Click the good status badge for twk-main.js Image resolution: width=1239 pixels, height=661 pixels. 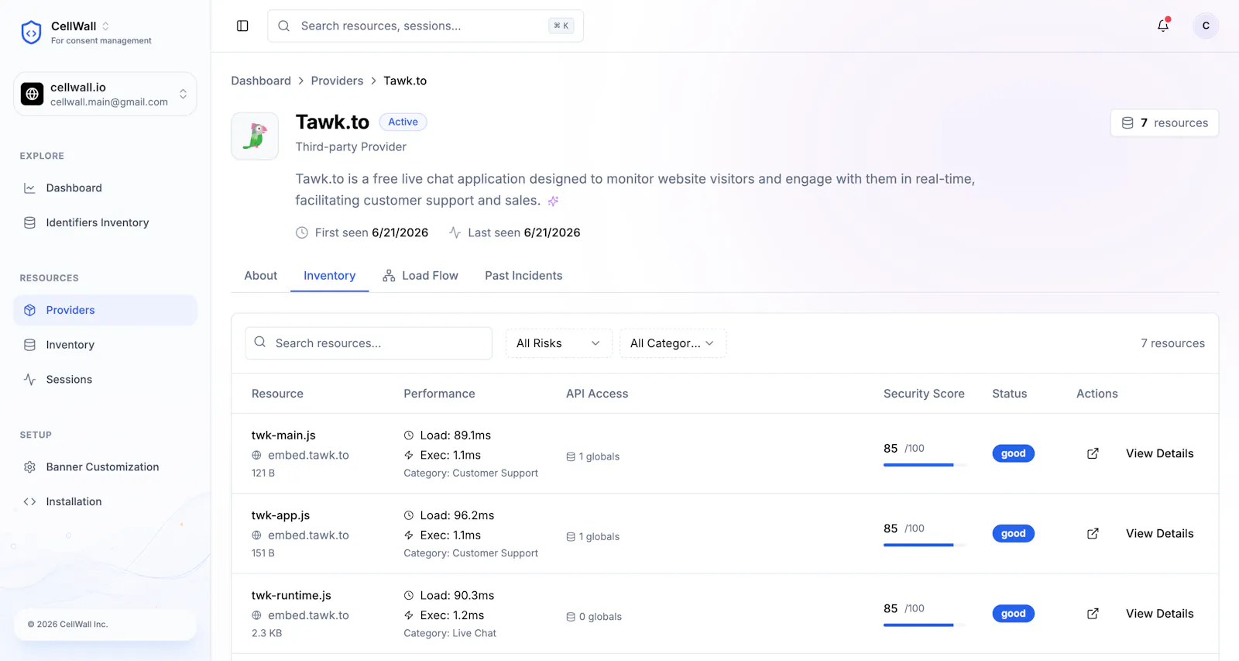(x=1013, y=453)
